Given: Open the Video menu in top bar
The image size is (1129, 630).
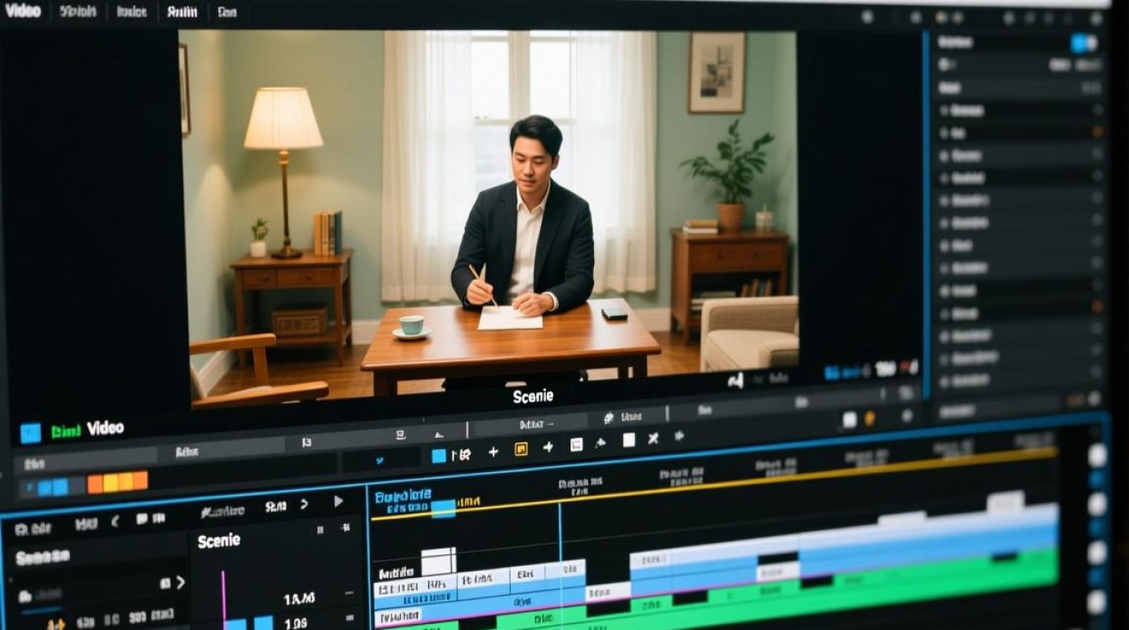Looking at the screenshot, I should point(23,12).
